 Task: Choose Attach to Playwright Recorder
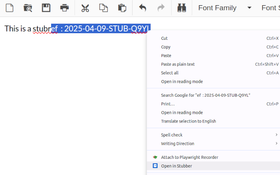(x=213, y=157)
